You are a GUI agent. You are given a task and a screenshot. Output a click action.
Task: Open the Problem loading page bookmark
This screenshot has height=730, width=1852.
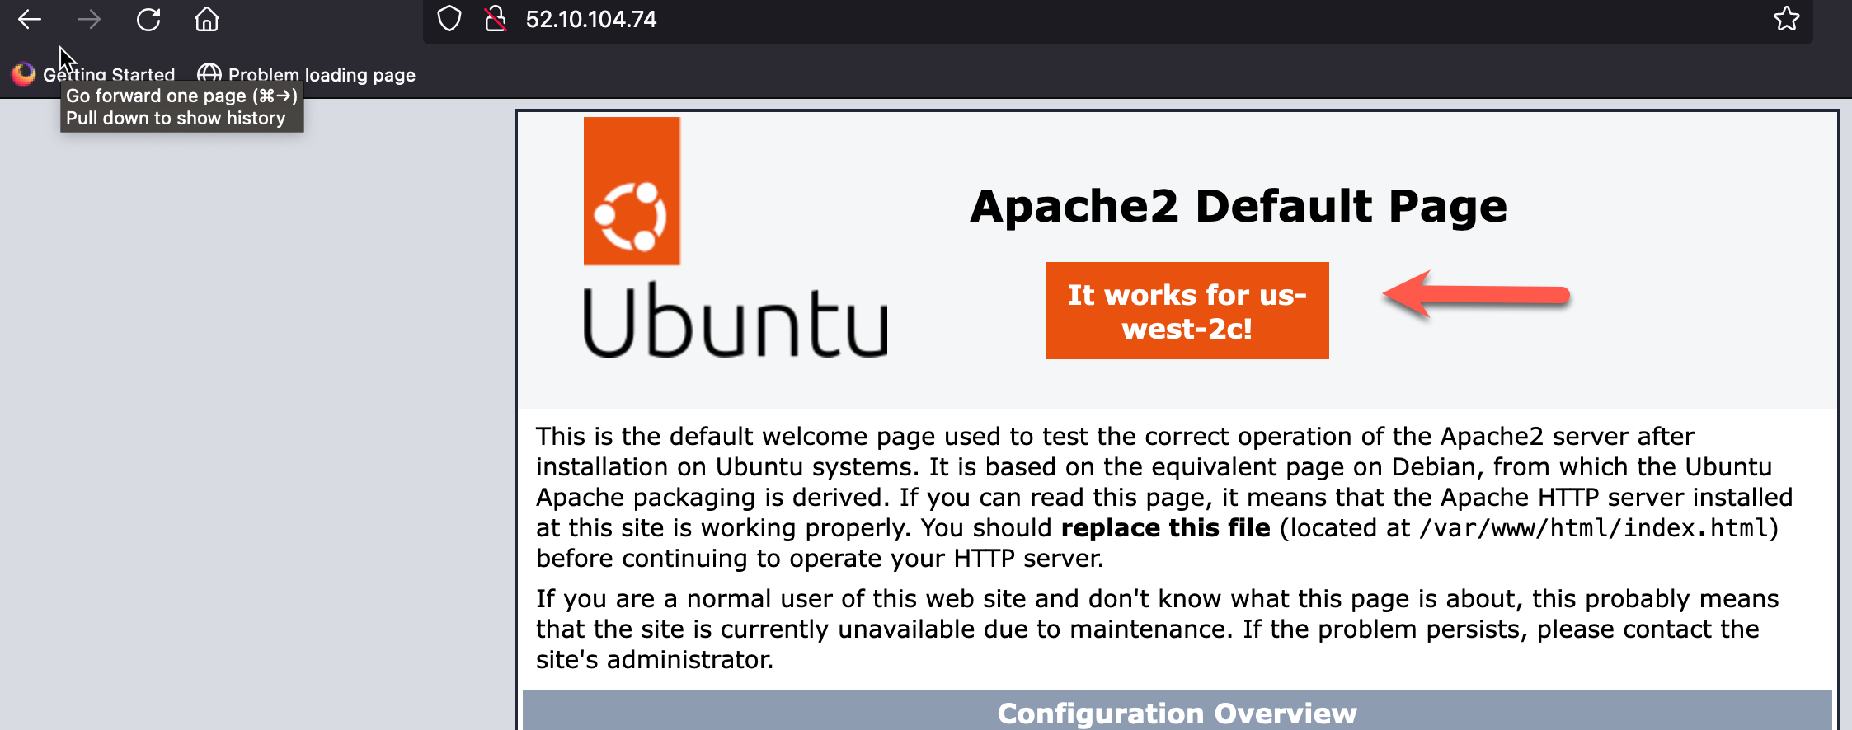tap(306, 75)
